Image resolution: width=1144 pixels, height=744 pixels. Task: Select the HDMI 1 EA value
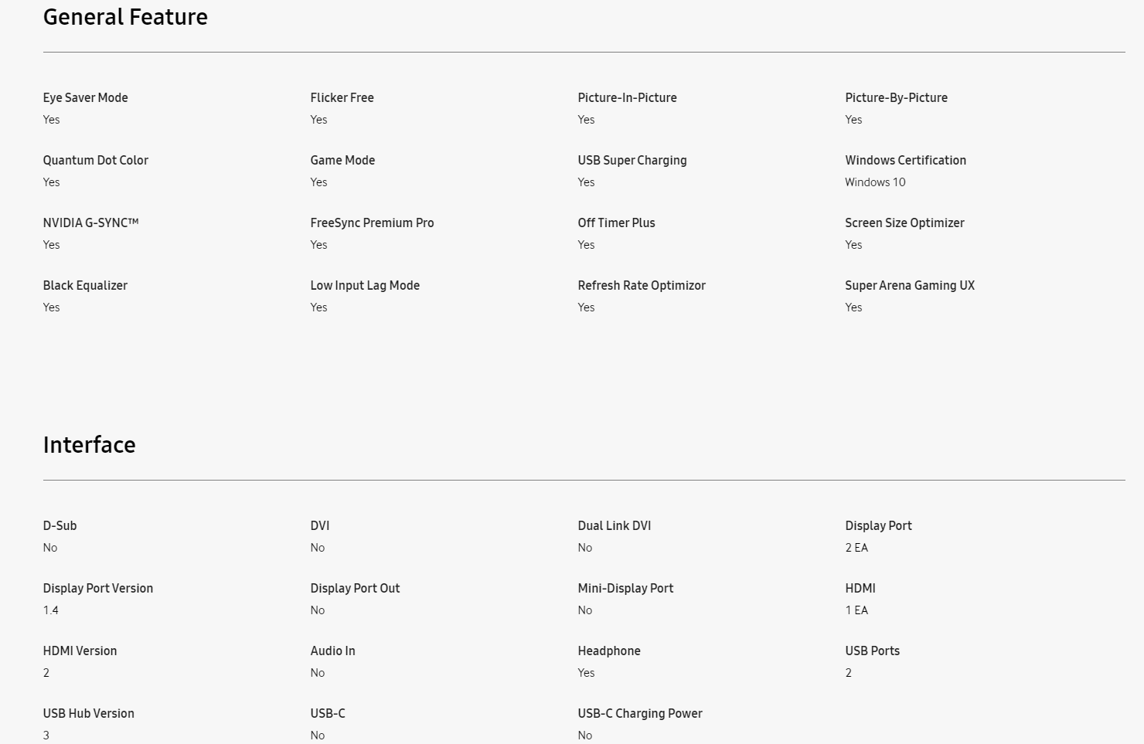[x=856, y=610]
